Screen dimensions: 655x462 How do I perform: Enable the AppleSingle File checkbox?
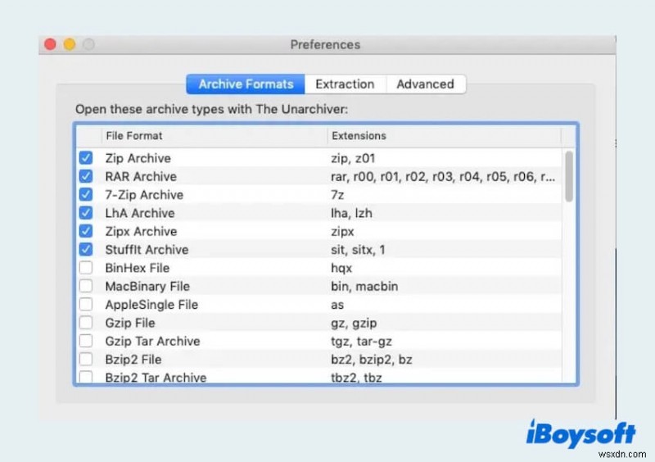[86, 305]
